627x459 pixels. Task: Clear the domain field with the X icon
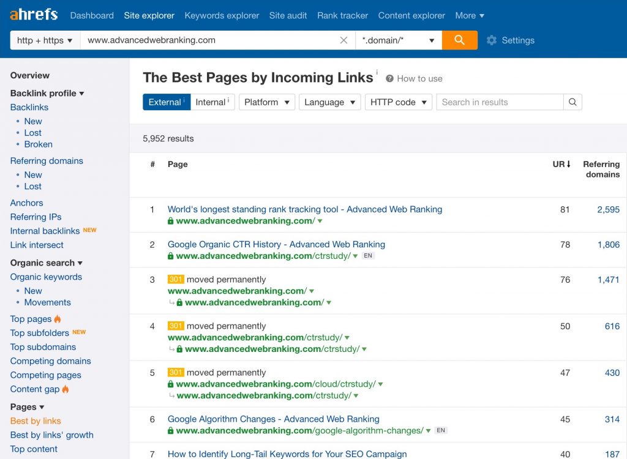[344, 40]
